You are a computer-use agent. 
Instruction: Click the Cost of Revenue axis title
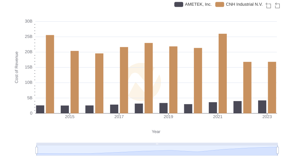point(16,67)
